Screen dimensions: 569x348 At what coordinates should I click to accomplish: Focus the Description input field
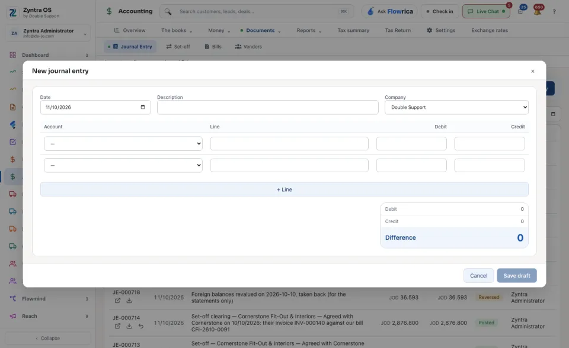pos(268,107)
